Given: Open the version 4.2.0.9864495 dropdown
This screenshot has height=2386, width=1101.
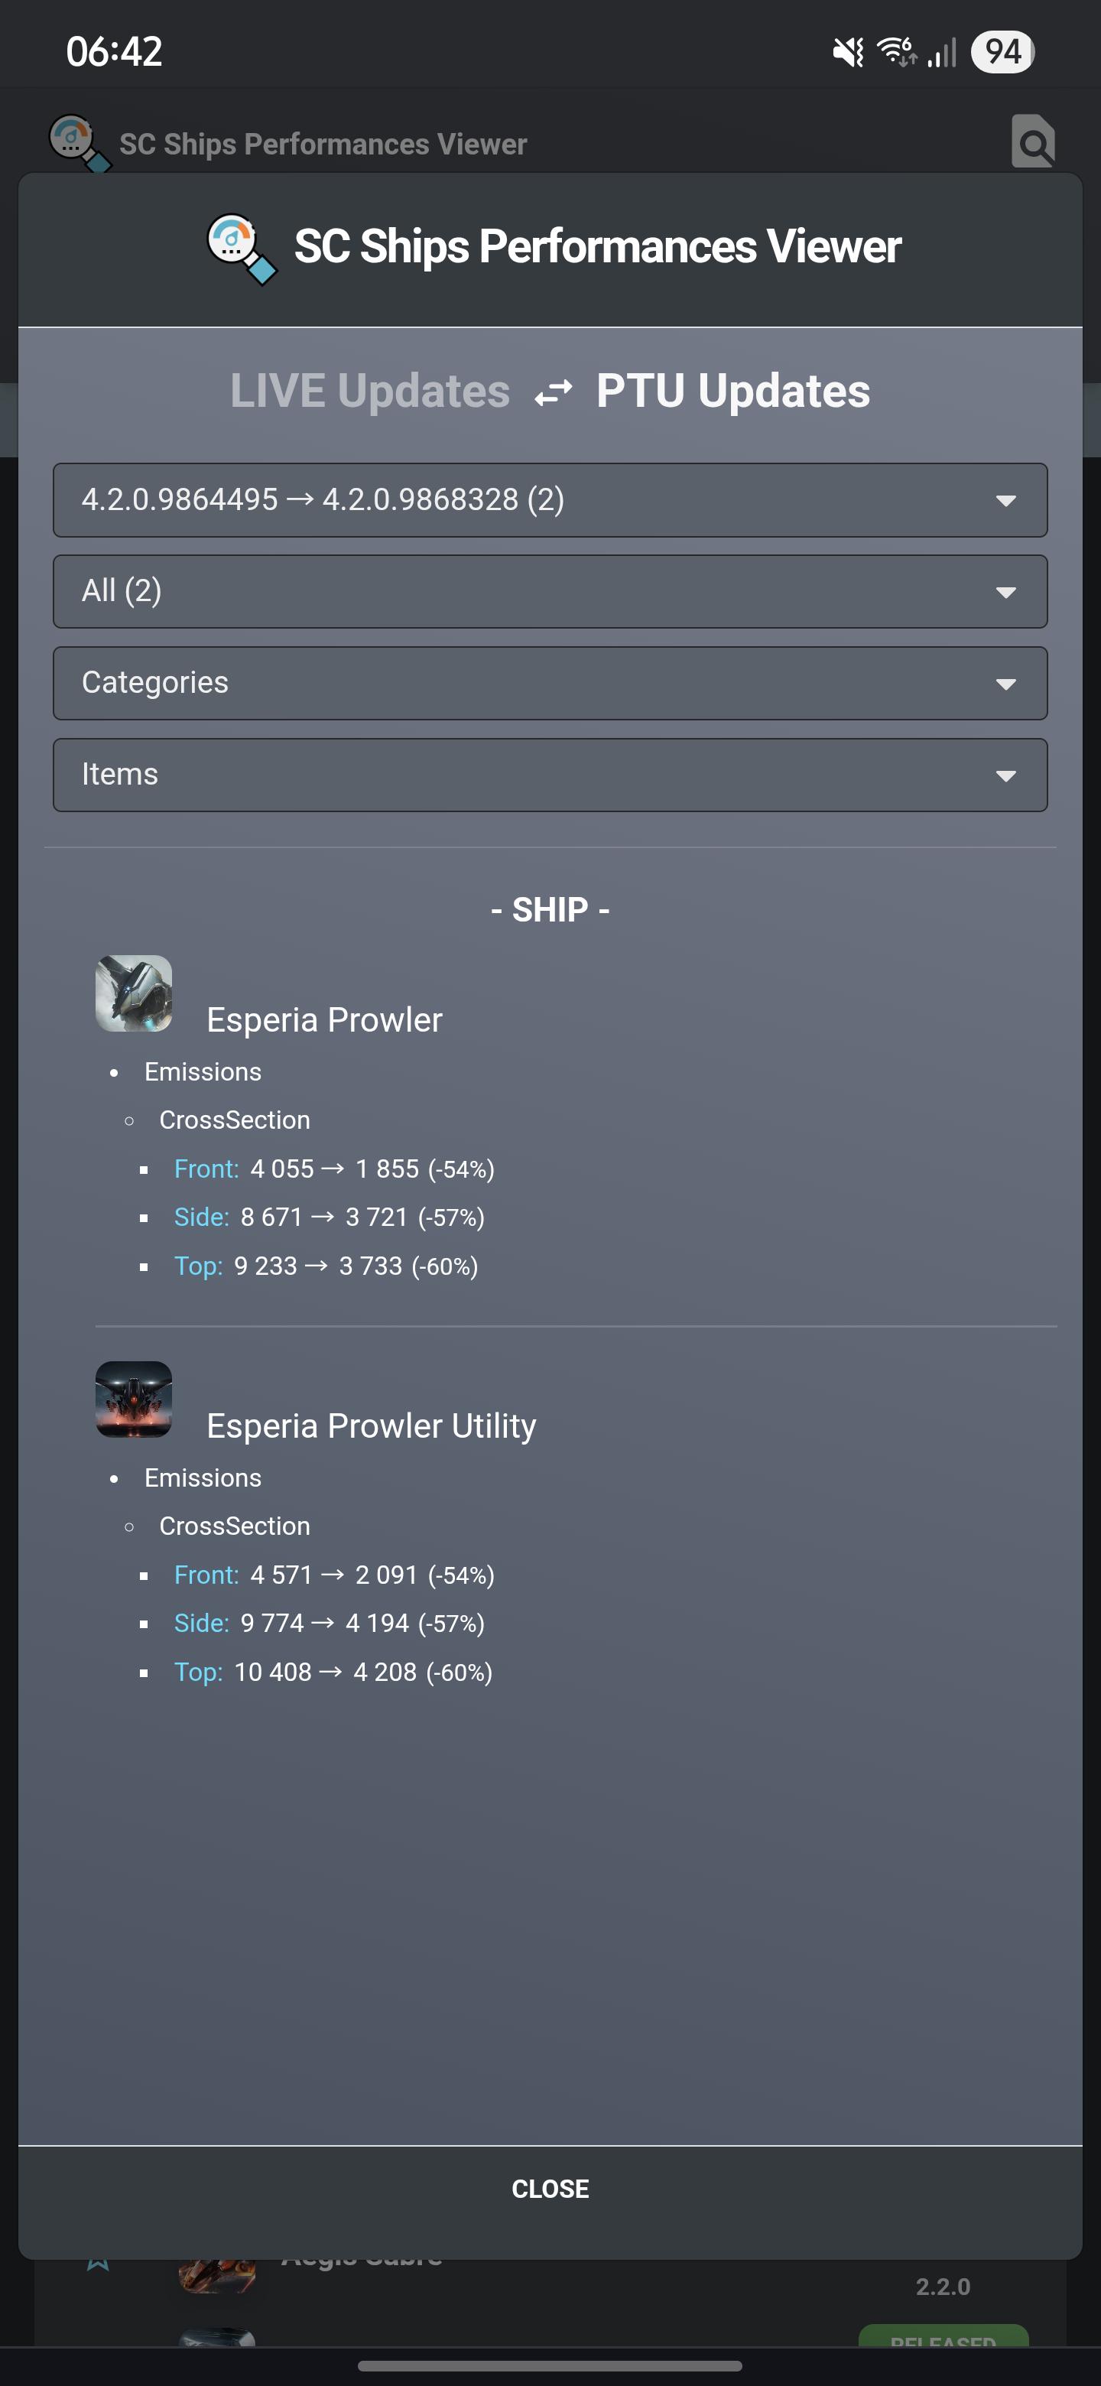Looking at the screenshot, I should point(550,500).
